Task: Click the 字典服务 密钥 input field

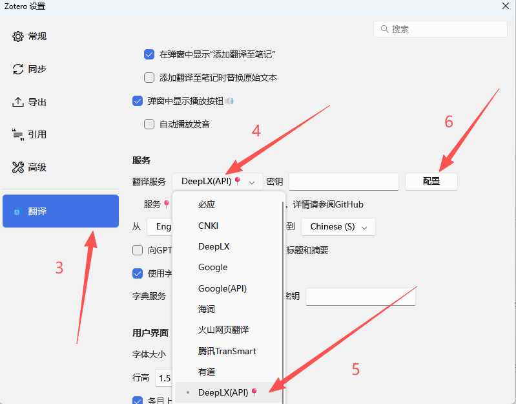Action: pyautogui.click(x=360, y=296)
